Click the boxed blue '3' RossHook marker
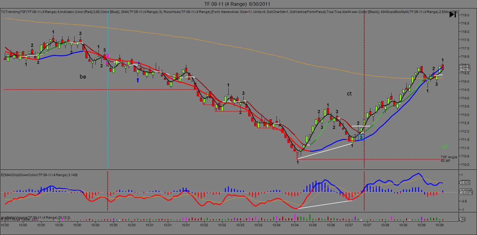The width and height of the screenshot is (477, 235). click(x=361, y=137)
